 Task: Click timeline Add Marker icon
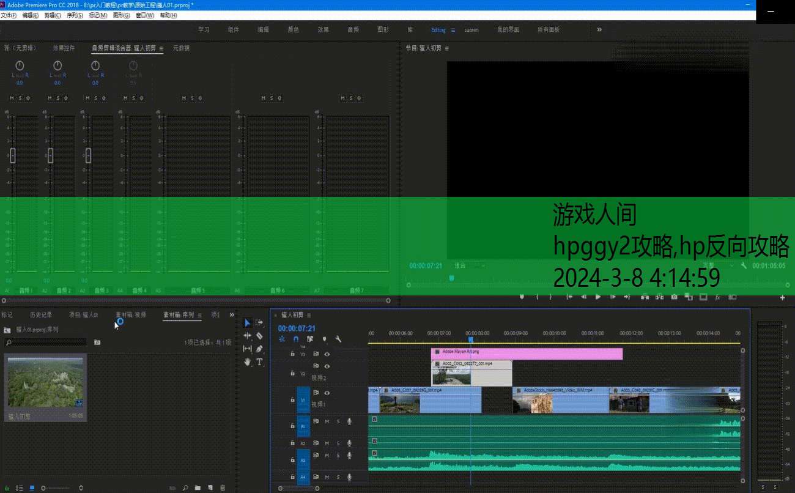click(324, 339)
